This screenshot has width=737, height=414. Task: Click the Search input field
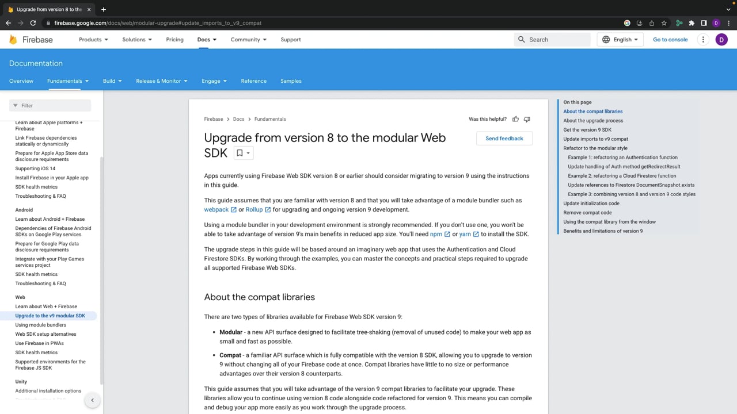click(553, 40)
